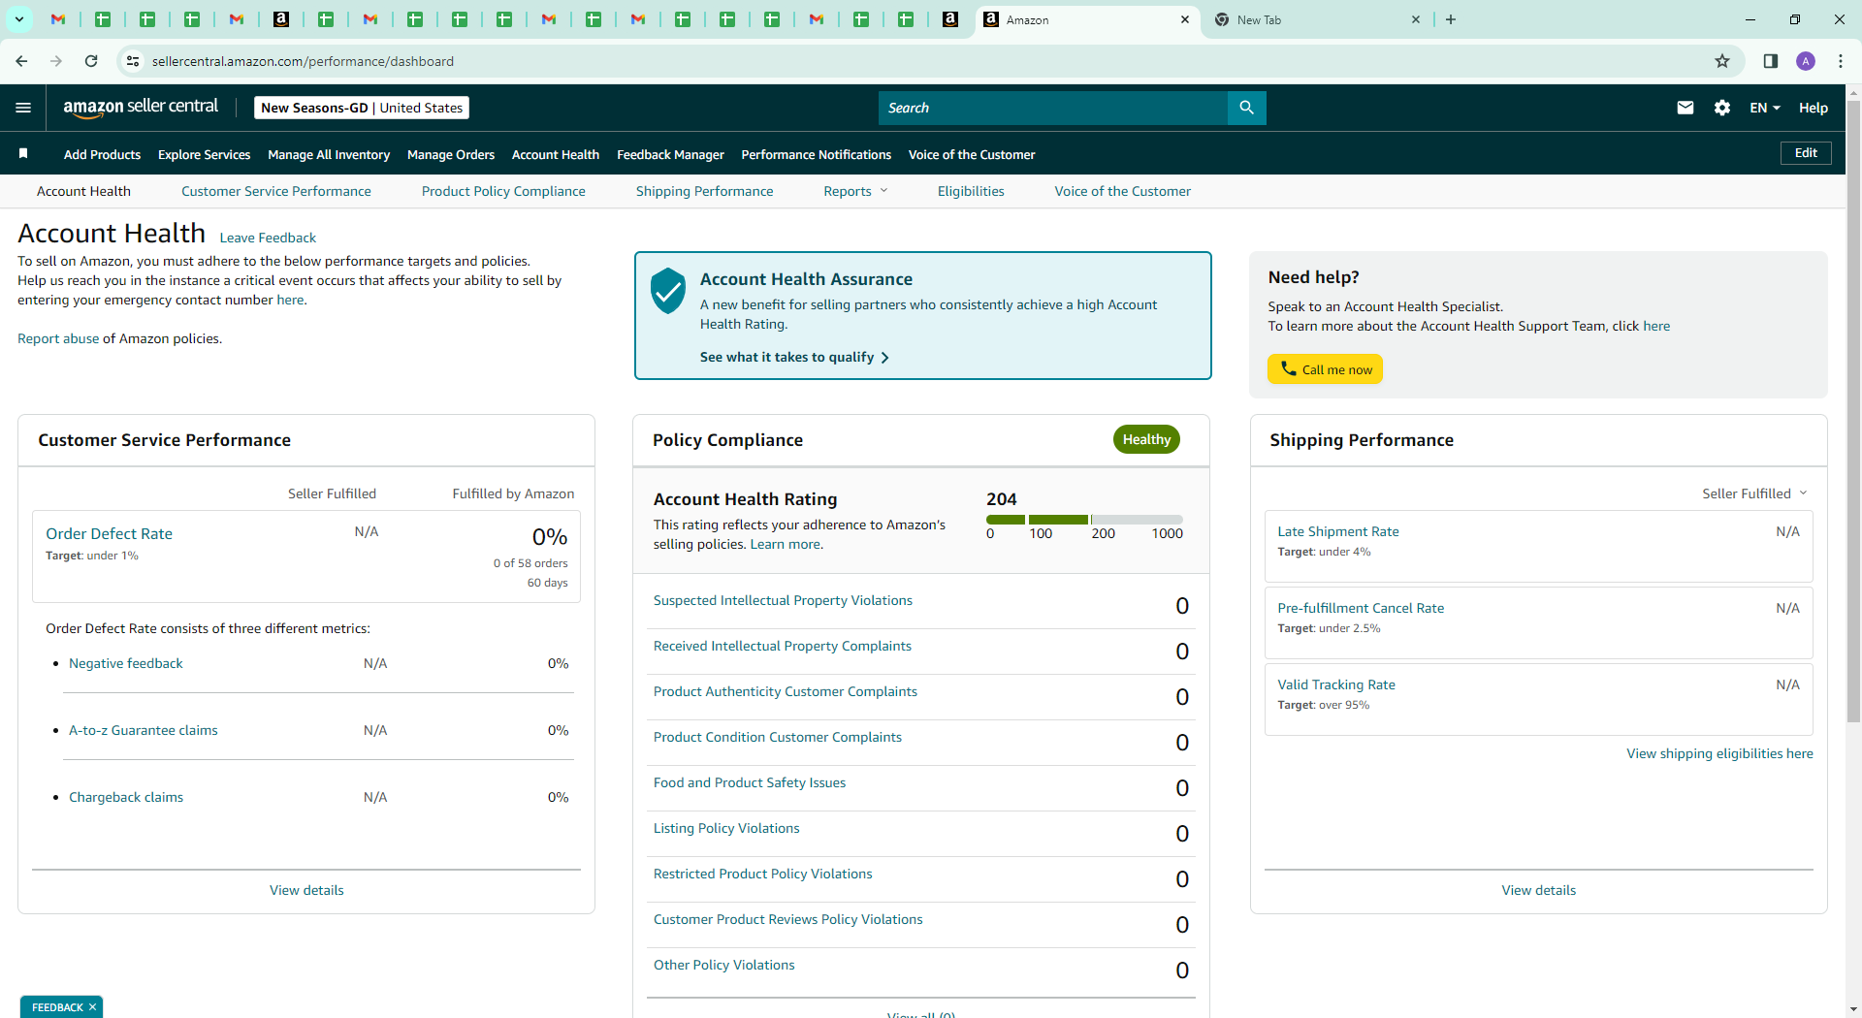Click the FEEDBACK tab at the bottom

click(x=56, y=1007)
